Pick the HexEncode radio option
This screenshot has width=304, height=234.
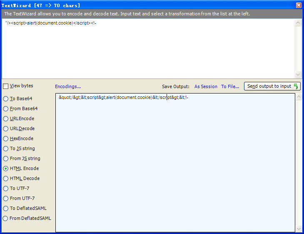point(6,138)
